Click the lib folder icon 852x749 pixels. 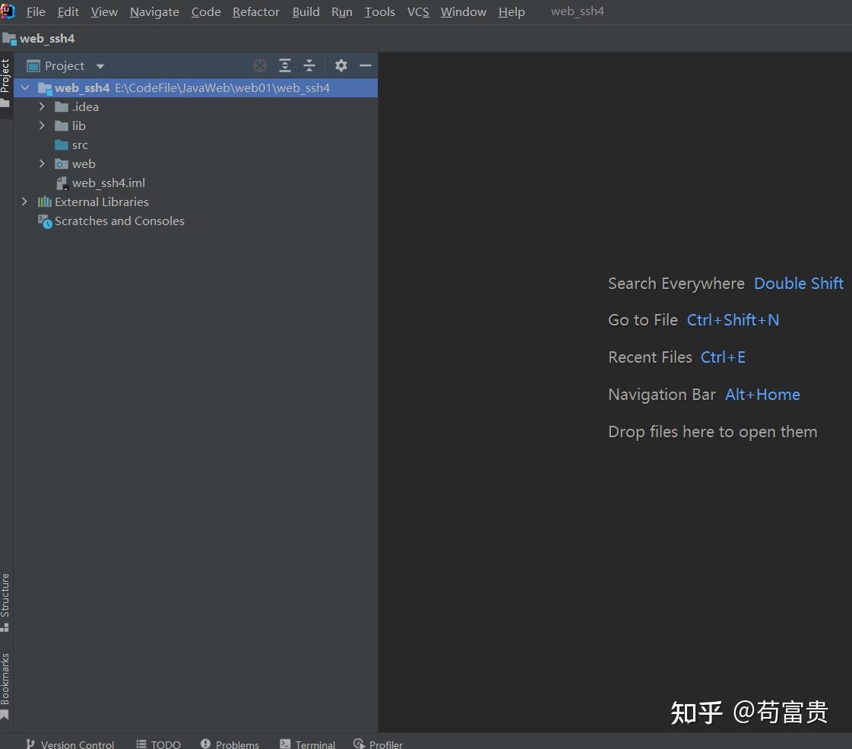point(62,126)
